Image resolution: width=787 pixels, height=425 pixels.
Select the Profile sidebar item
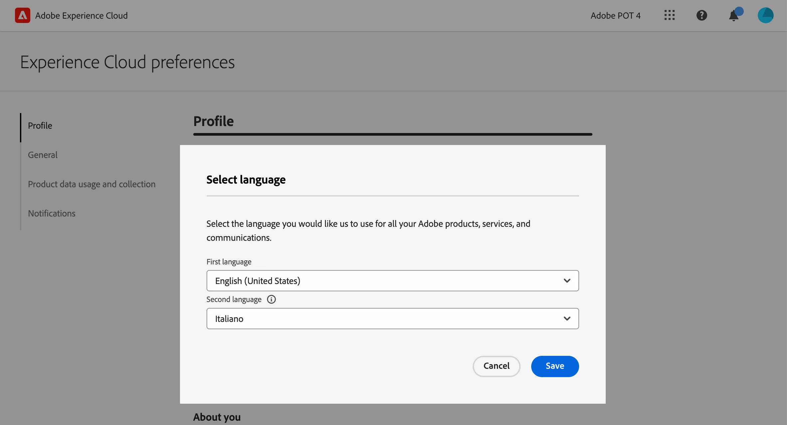pos(40,126)
